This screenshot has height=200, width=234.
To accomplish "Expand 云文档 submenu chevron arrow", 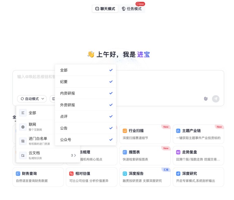I will (75, 155).
